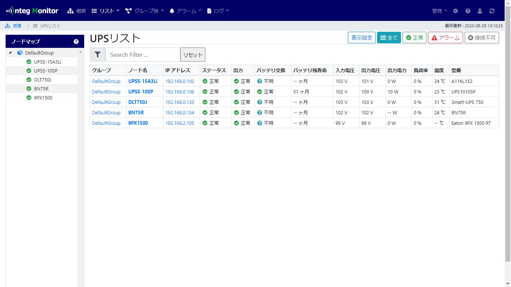Click the 31 ℃ temperature cell
The height and width of the screenshot is (287, 511).
tap(440, 102)
